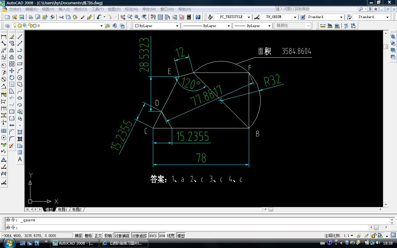Open the 插入(I) menu
This screenshot has width=397, height=248.
64,9
